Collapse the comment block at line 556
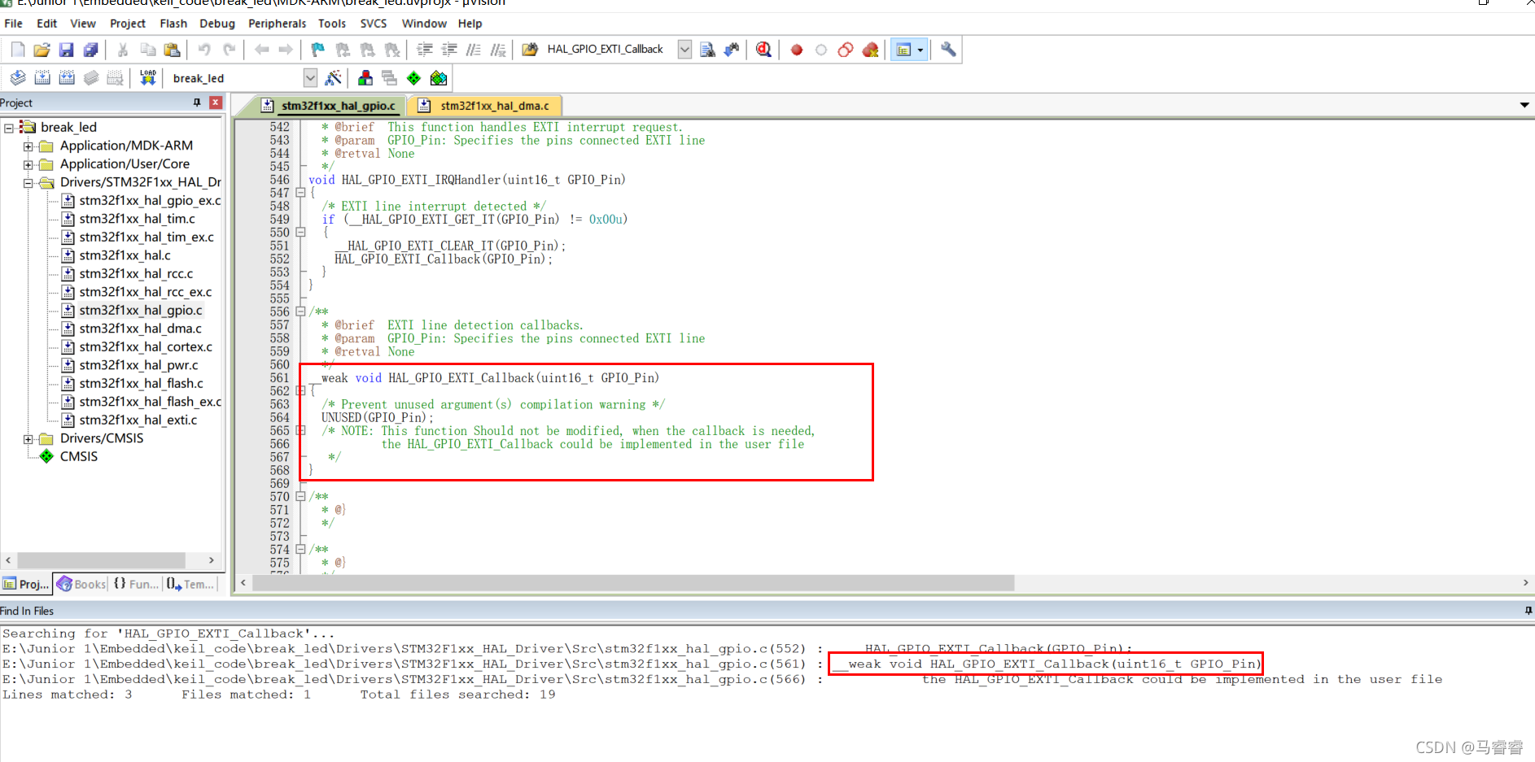The image size is (1535, 762). pos(300,311)
